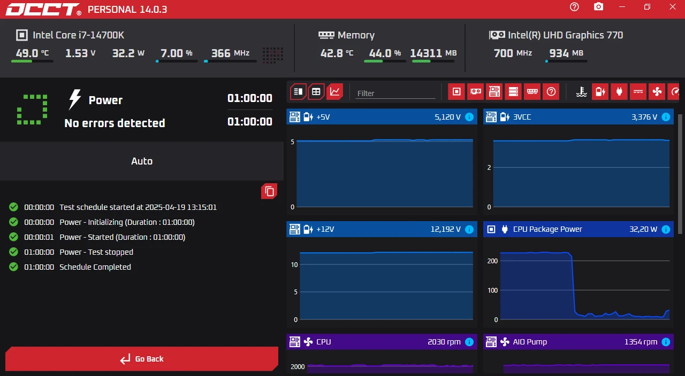Enable the temperature sensor type filter
The image size is (685, 376).
[x=581, y=92]
